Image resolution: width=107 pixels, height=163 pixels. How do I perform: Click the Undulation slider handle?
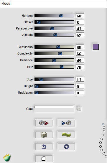click(x=36, y=93)
